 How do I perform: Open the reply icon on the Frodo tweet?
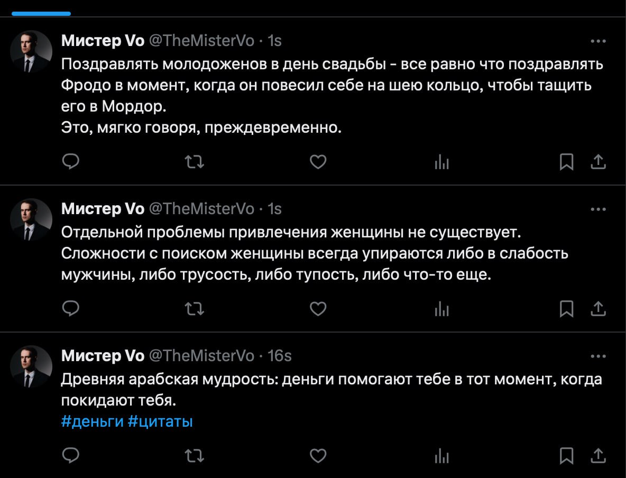[x=71, y=162]
